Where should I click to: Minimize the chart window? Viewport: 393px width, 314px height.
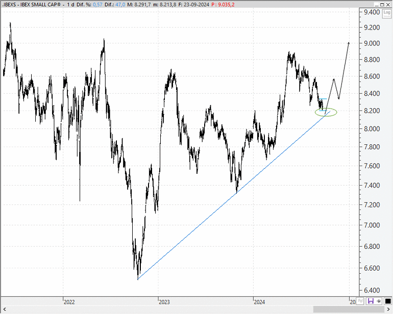(x=376, y=5)
